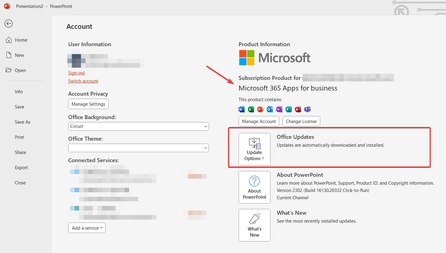Click the Word icon under product contains
Image resolution: width=446 pixels, height=253 pixels.
tap(241, 109)
